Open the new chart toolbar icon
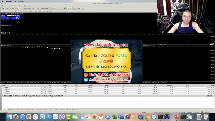 2,8
